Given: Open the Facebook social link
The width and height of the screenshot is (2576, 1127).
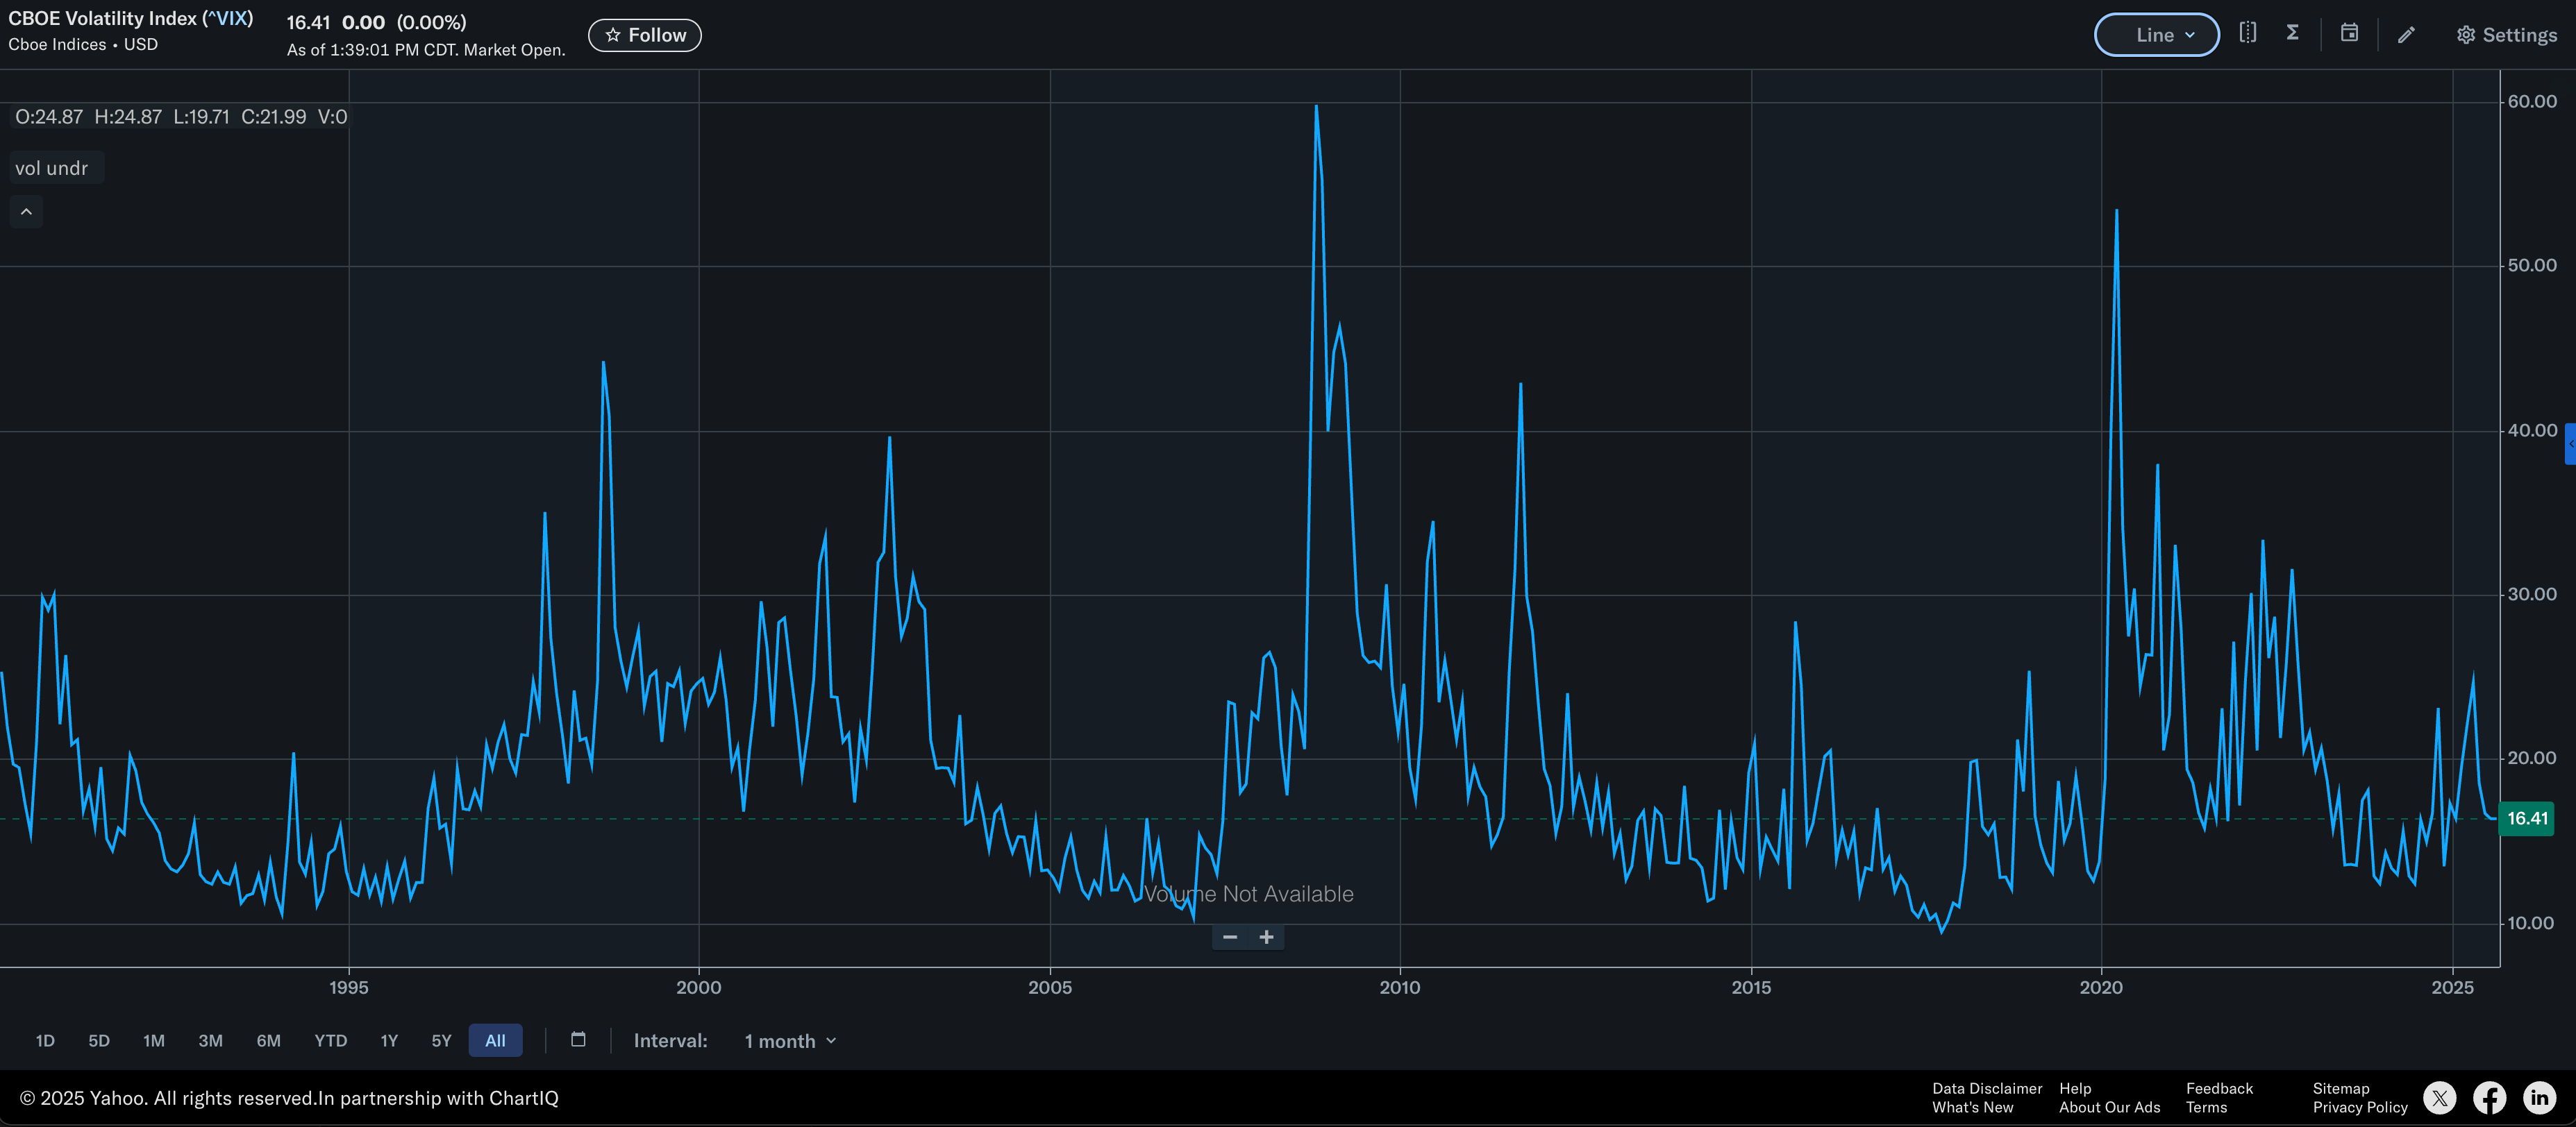Looking at the screenshot, I should point(2489,1098).
